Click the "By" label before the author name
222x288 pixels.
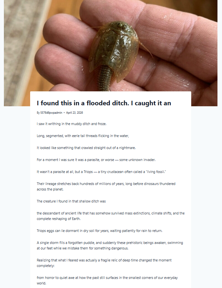[x=38, y=113]
